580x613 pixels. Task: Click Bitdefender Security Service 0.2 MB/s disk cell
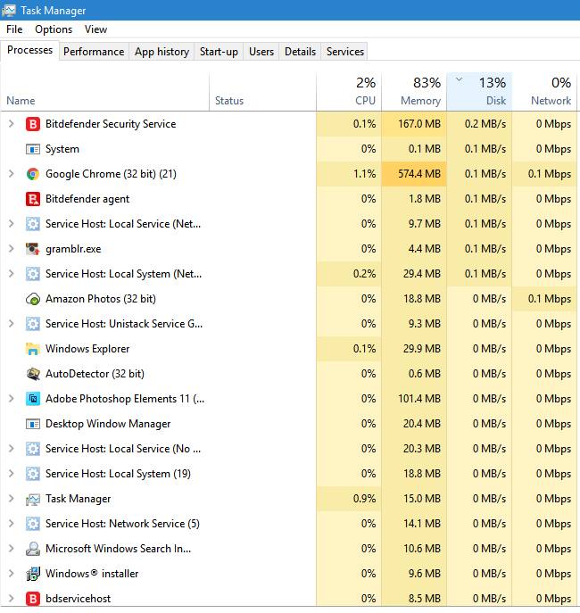click(479, 124)
